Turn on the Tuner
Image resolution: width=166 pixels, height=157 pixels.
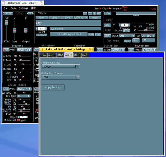(x=108, y=14)
